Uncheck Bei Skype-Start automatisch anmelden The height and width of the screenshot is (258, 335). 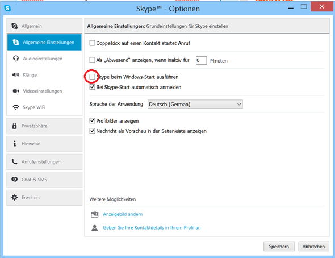coord(92,87)
